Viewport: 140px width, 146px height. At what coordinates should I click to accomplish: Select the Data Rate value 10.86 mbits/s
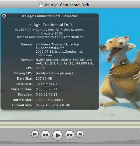click(x=46, y=84)
